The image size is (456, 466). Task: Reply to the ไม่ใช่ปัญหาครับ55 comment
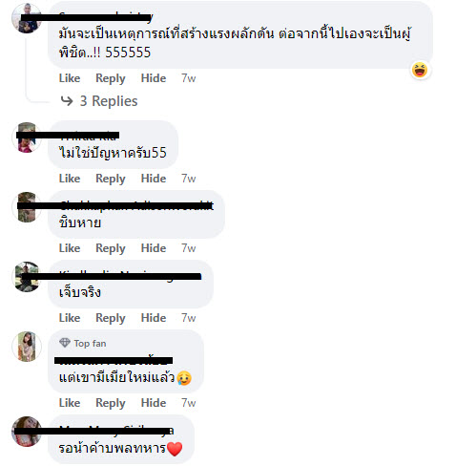pyautogui.click(x=111, y=179)
